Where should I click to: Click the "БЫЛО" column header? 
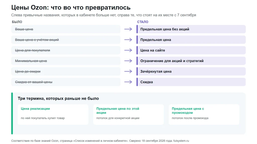[x=17, y=22]
